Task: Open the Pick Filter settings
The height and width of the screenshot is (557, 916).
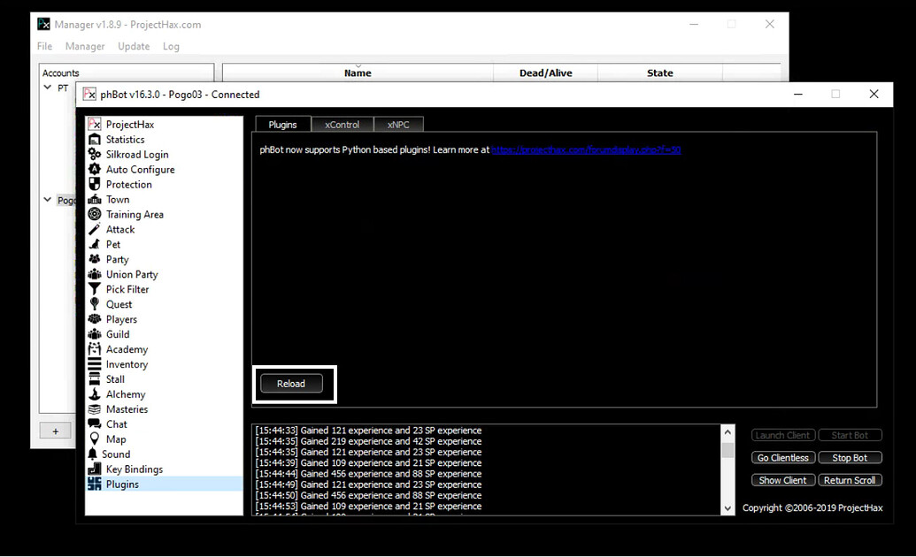Action: click(127, 289)
